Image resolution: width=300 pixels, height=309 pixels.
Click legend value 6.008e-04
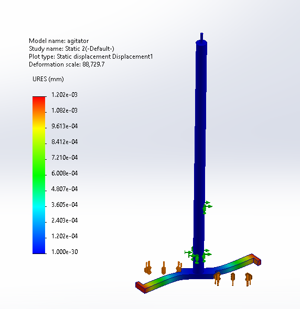(x=65, y=173)
